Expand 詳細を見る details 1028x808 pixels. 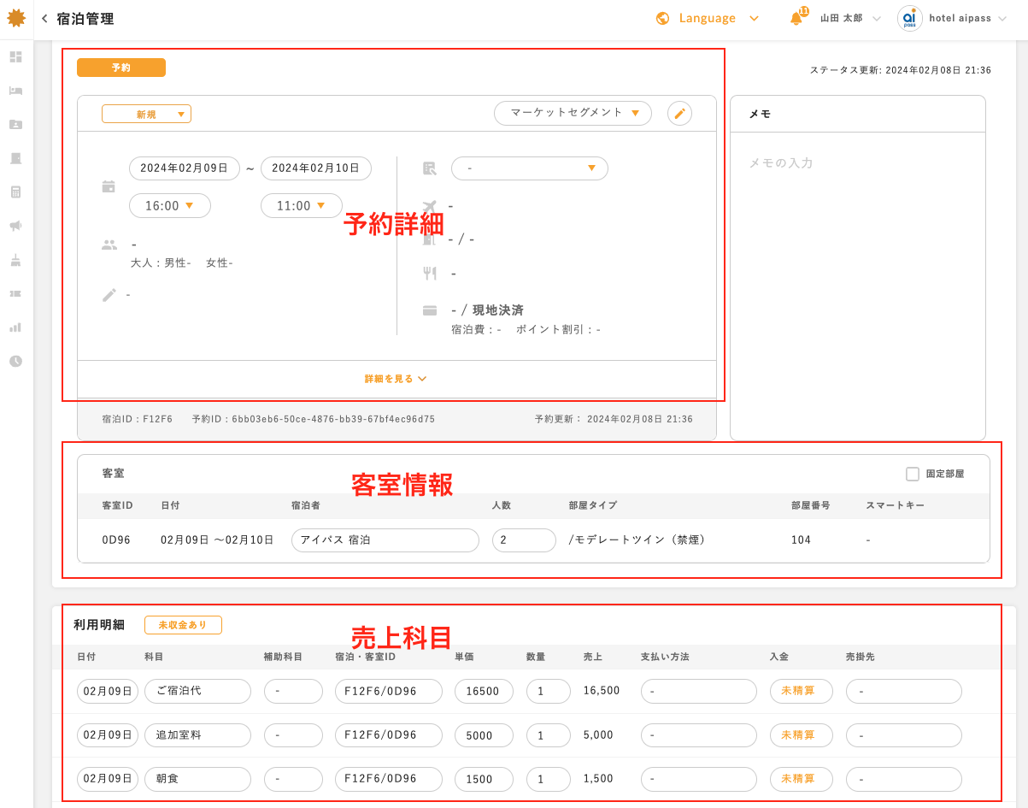pyautogui.click(x=397, y=379)
